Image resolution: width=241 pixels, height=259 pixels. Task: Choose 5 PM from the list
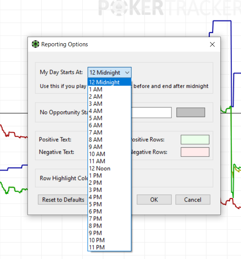tap(110, 204)
